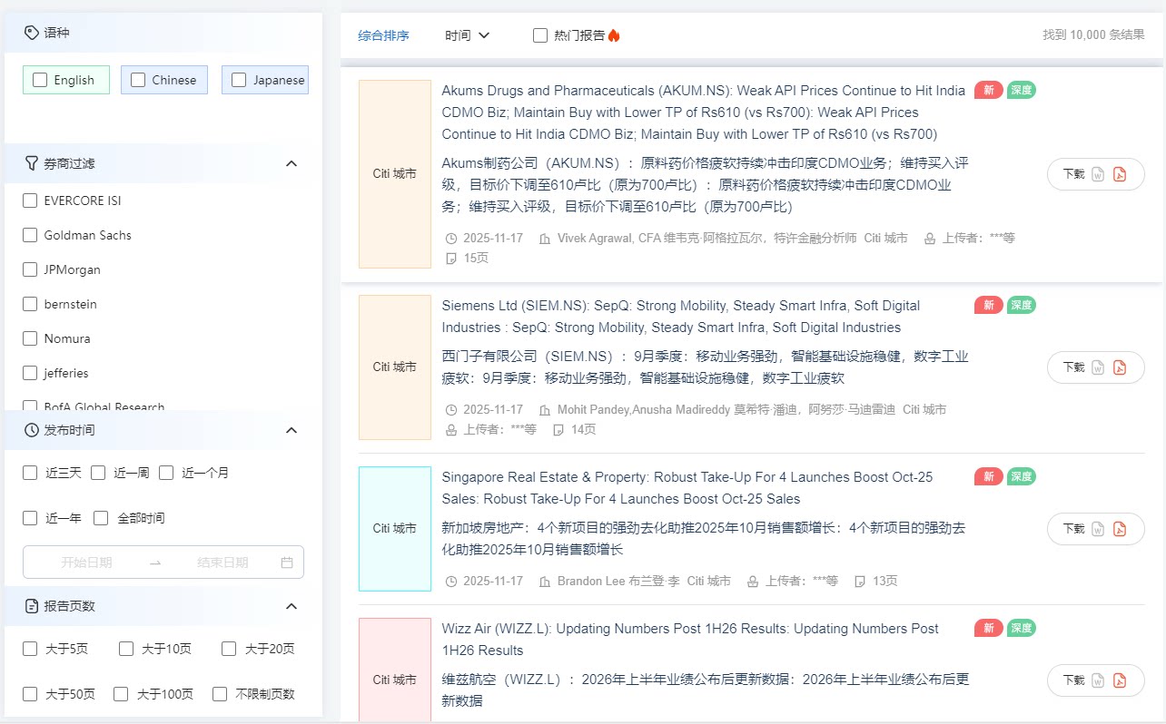The height and width of the screenshot is (724, 1166).
Task: Open the Singapore Real Estate & Property report title
Action: (x=687, y=488)
